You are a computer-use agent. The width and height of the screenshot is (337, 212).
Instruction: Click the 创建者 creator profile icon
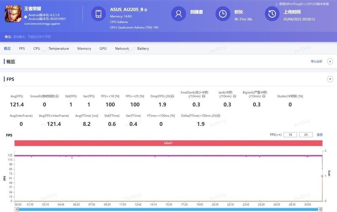pyautogui.click(x=179, y=14)
